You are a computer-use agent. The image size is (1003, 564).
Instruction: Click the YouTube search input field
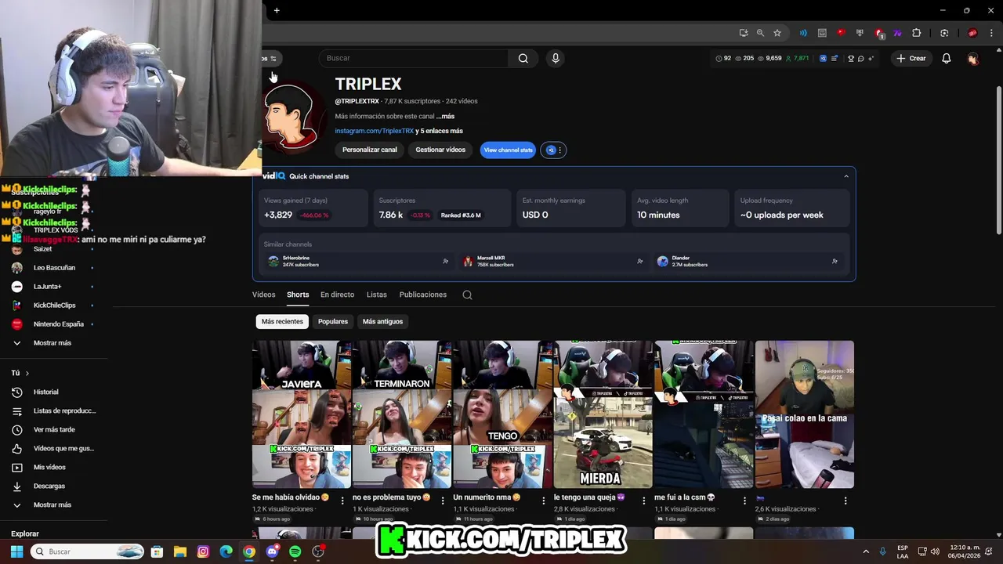[x=414, y=58]
